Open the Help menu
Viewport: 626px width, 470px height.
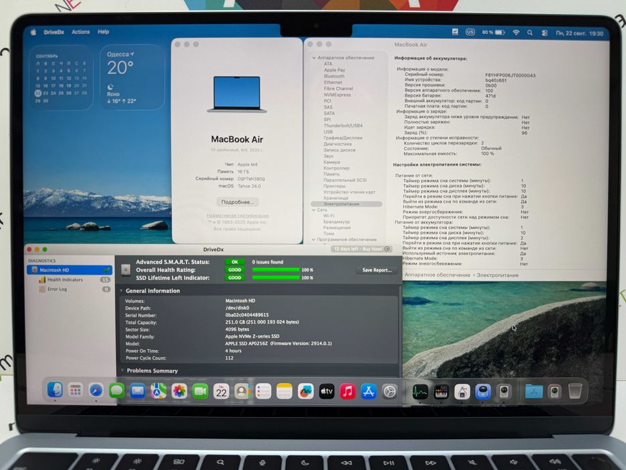coord(103,32)
